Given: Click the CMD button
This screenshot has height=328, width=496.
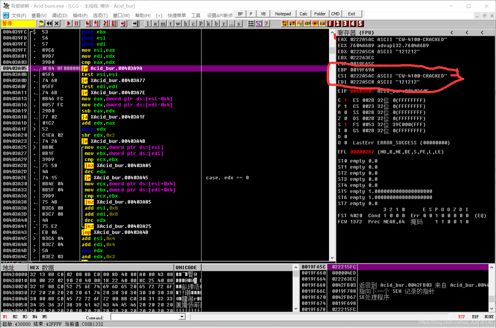Looking at the screenshot, I should click(335, 14).
